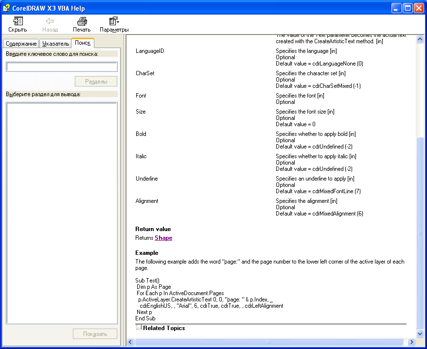Click inside the topics results list box
427x349 pixels.
(x=62, y=213)
